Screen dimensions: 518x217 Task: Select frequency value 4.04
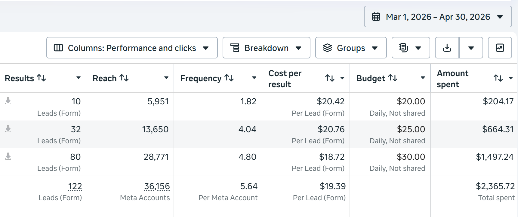point(248,129)
